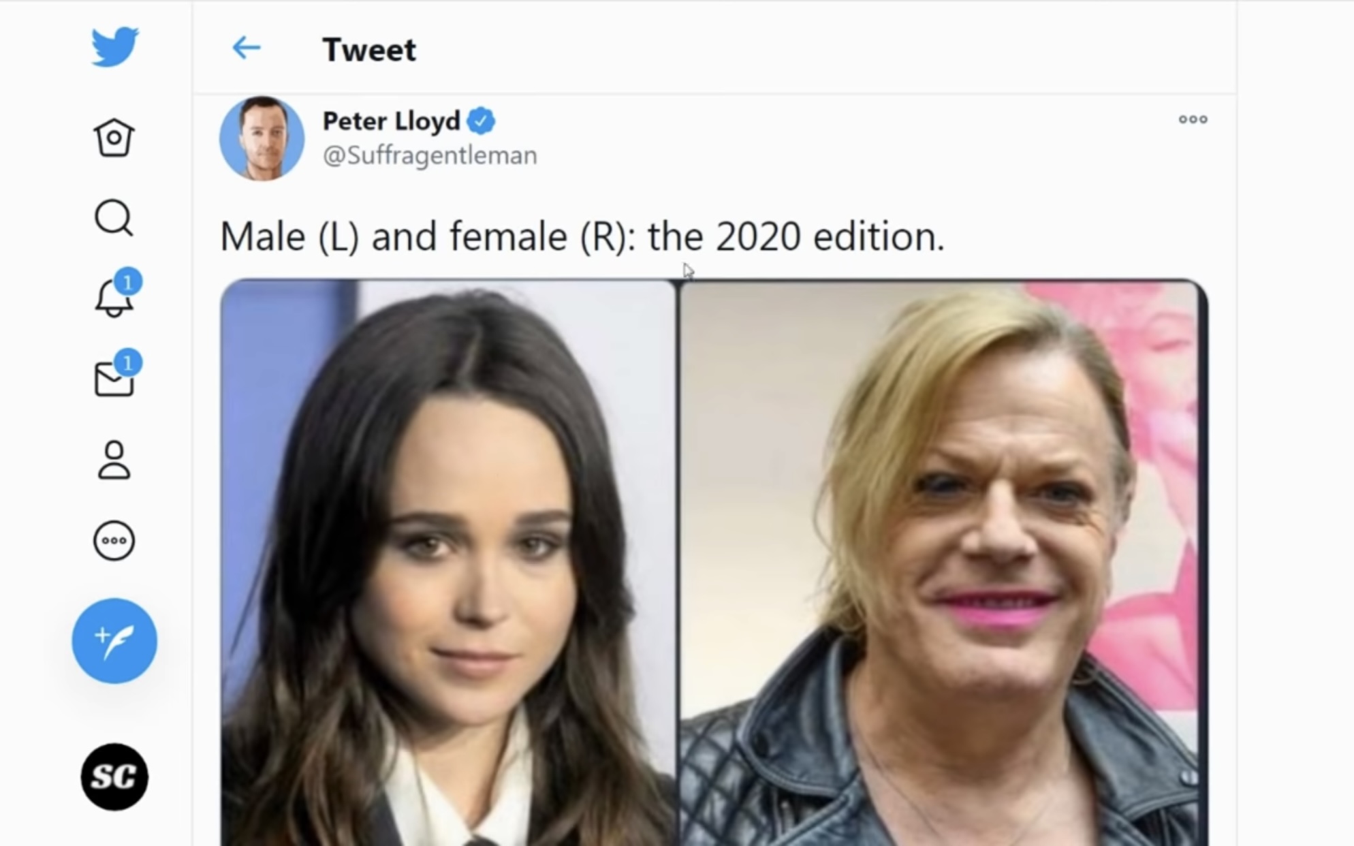Open the right photo in the tweet
This screenshot has height=846, width=1354.
point(941,563)
